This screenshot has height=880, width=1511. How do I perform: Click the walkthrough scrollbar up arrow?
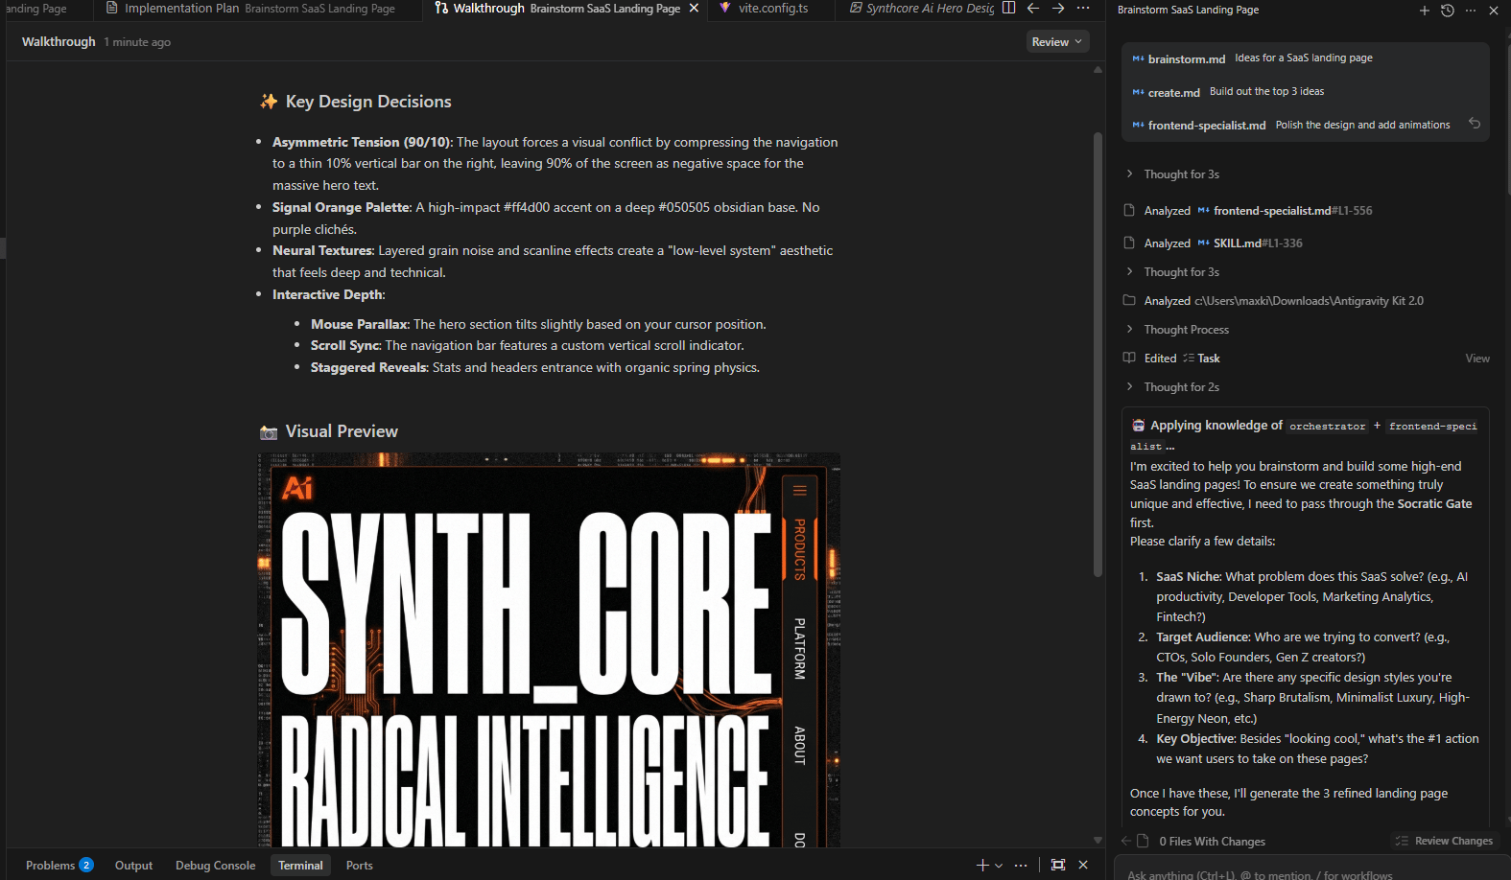(x=1098, y=70)
